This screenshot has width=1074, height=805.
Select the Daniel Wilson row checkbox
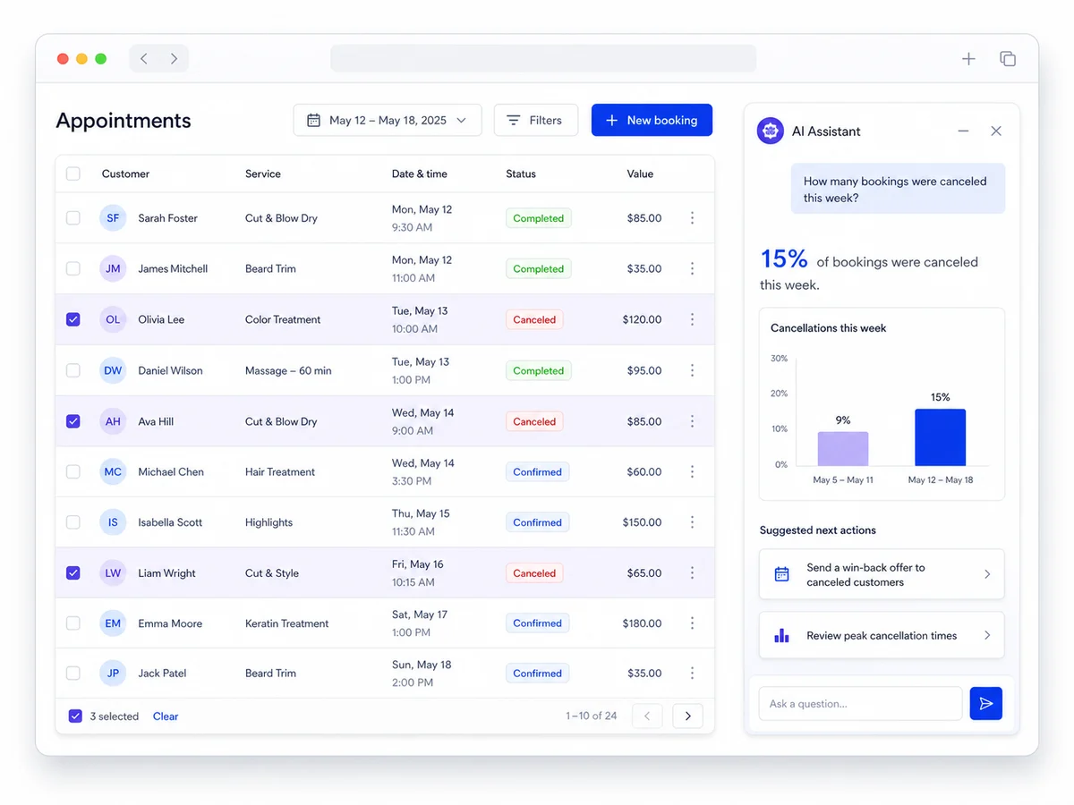pos(73,370)
